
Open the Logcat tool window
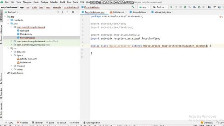(62, 122)
